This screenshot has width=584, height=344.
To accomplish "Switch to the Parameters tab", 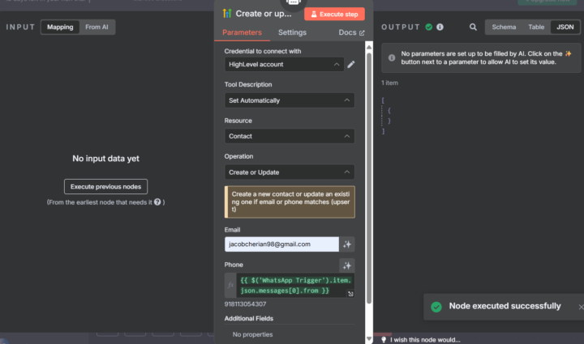I will (242, 32).
